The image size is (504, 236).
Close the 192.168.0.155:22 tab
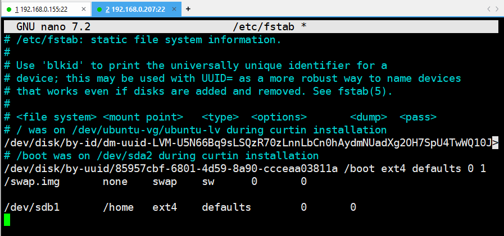coord(84,10)
